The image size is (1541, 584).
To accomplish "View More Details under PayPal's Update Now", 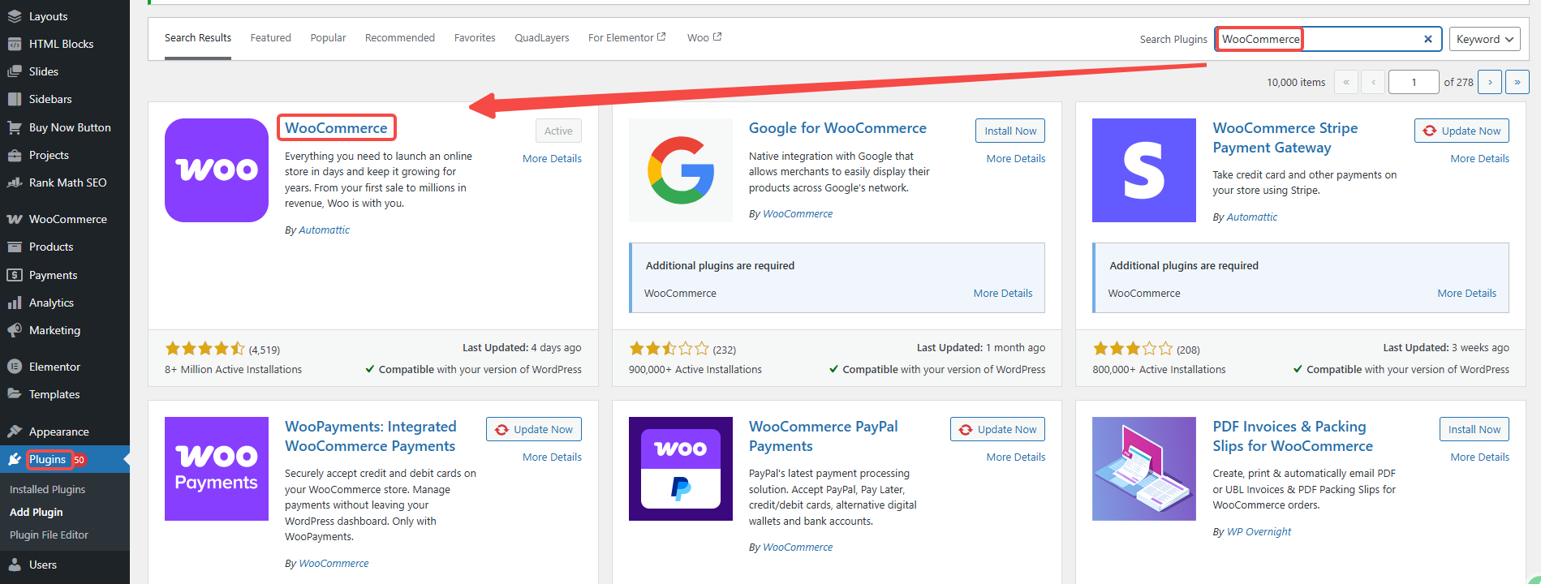I will coord(1016,457).
